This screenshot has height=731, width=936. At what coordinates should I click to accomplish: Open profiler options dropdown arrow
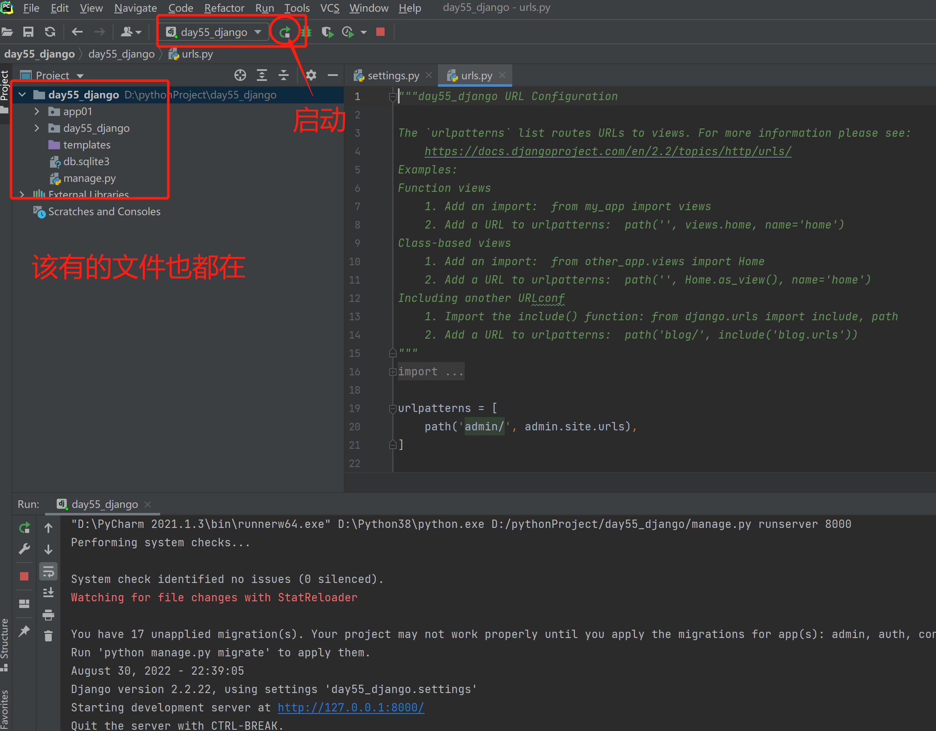[363, 33]
